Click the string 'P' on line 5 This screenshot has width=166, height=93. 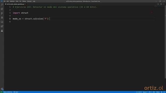click(x=45, y=19)
